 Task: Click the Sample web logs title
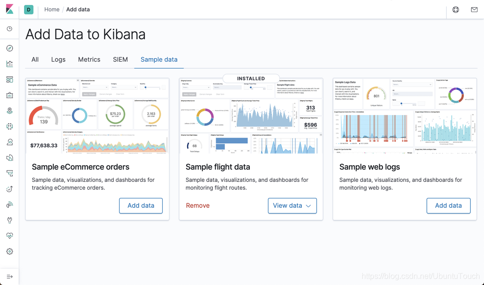369,167
